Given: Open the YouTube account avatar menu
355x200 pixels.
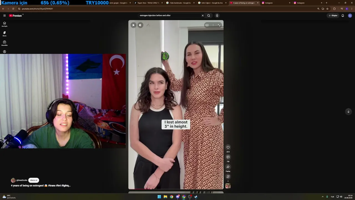Looking at the screenshot, I should (350, 16).
